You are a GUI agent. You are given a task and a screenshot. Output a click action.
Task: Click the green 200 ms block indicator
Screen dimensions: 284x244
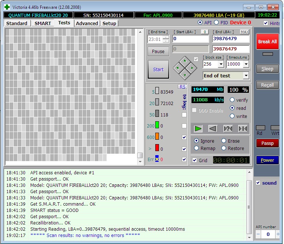[157, 125]
